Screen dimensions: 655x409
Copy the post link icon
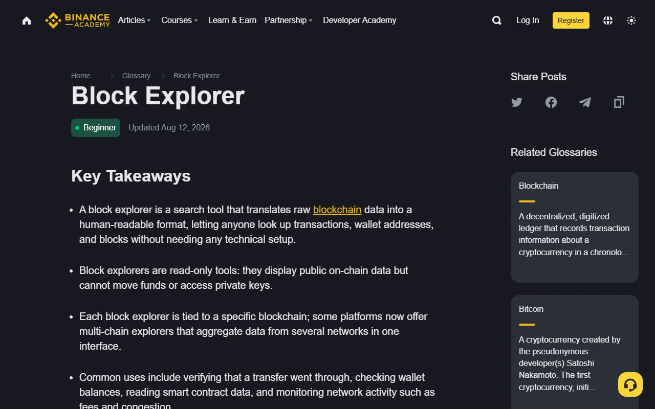point(619,102)
